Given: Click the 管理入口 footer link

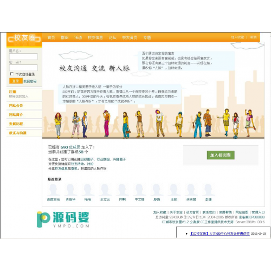Looking at the screenshot, I should click(x=258, y=212).
